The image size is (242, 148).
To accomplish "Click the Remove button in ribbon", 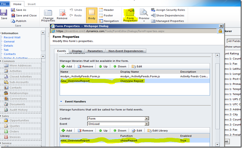I will [x=62, y=14].
